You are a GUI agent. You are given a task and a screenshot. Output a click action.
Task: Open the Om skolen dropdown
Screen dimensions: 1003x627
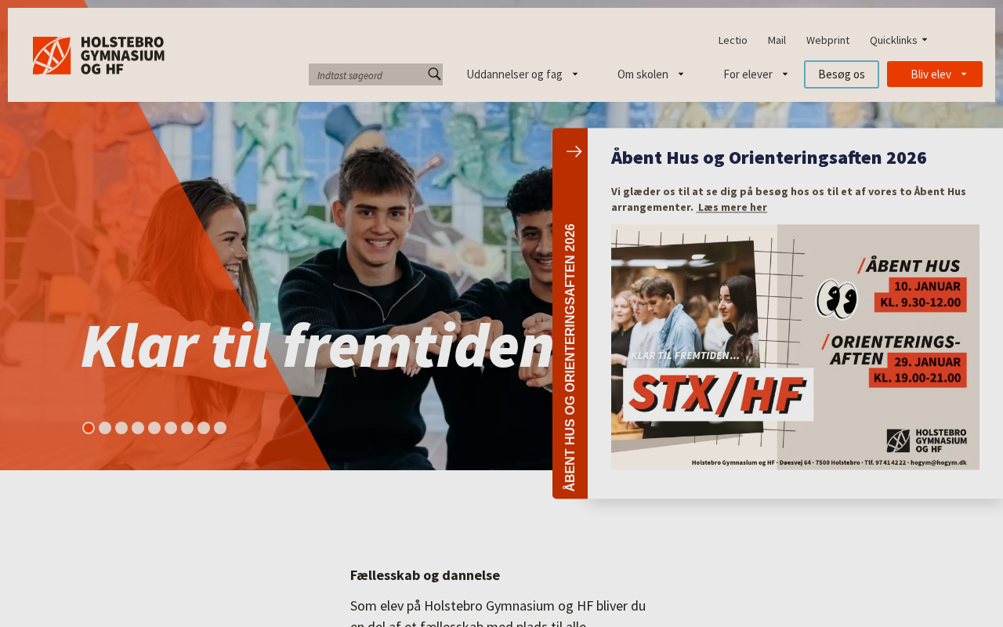coord(650,74)
